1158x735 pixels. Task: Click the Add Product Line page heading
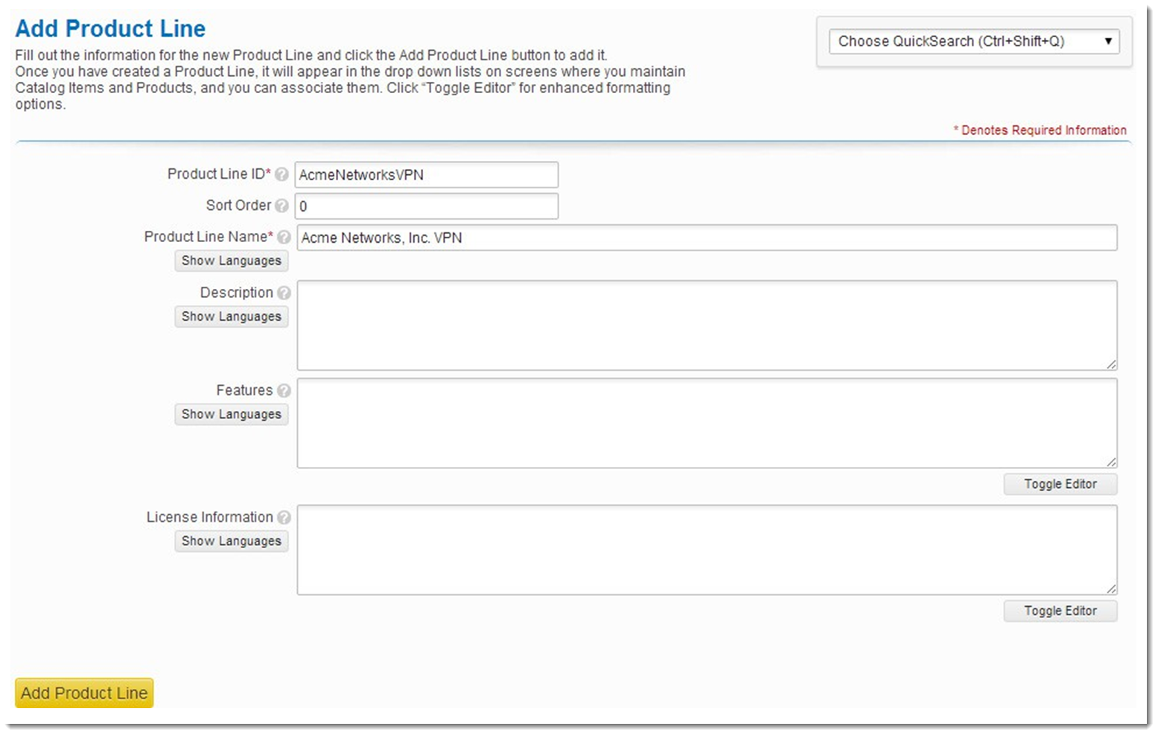pos(110,28)
